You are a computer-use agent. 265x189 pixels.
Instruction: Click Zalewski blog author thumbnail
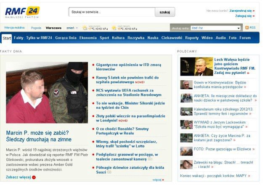(186, 165)
